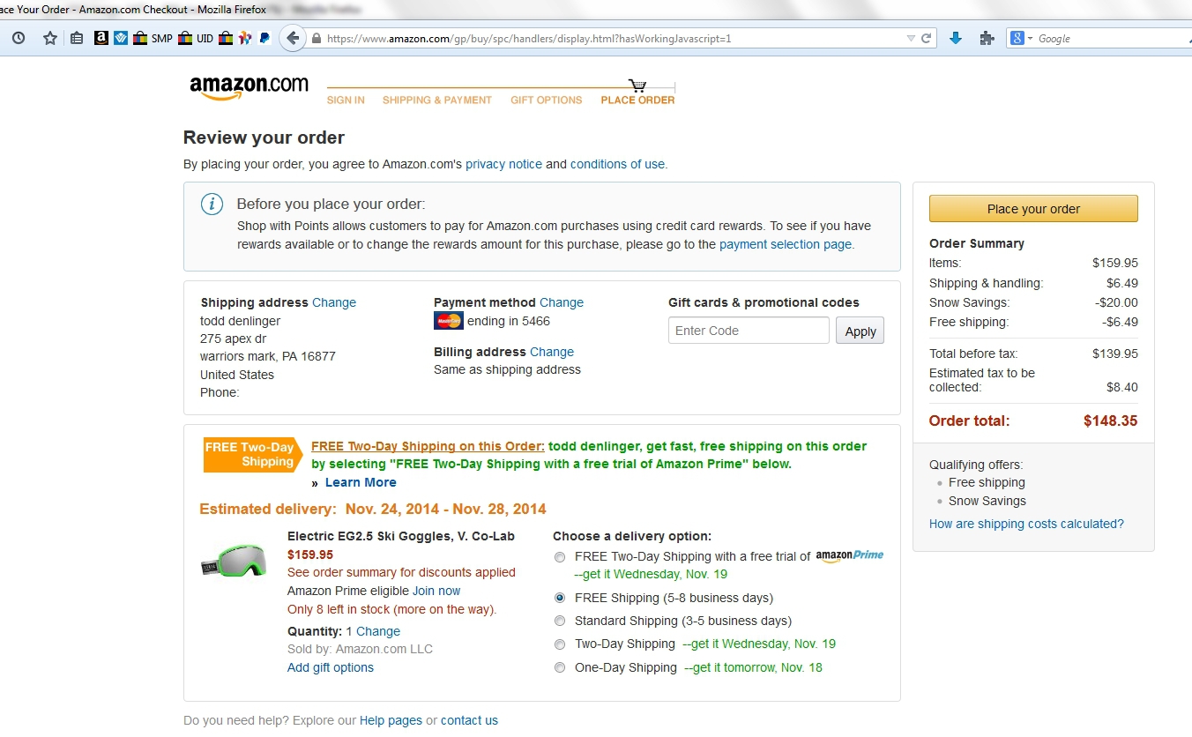Reload the page with the refresh icon
Image resolution: width=1192 pixels, height=737 pixels.
(927, 38)
